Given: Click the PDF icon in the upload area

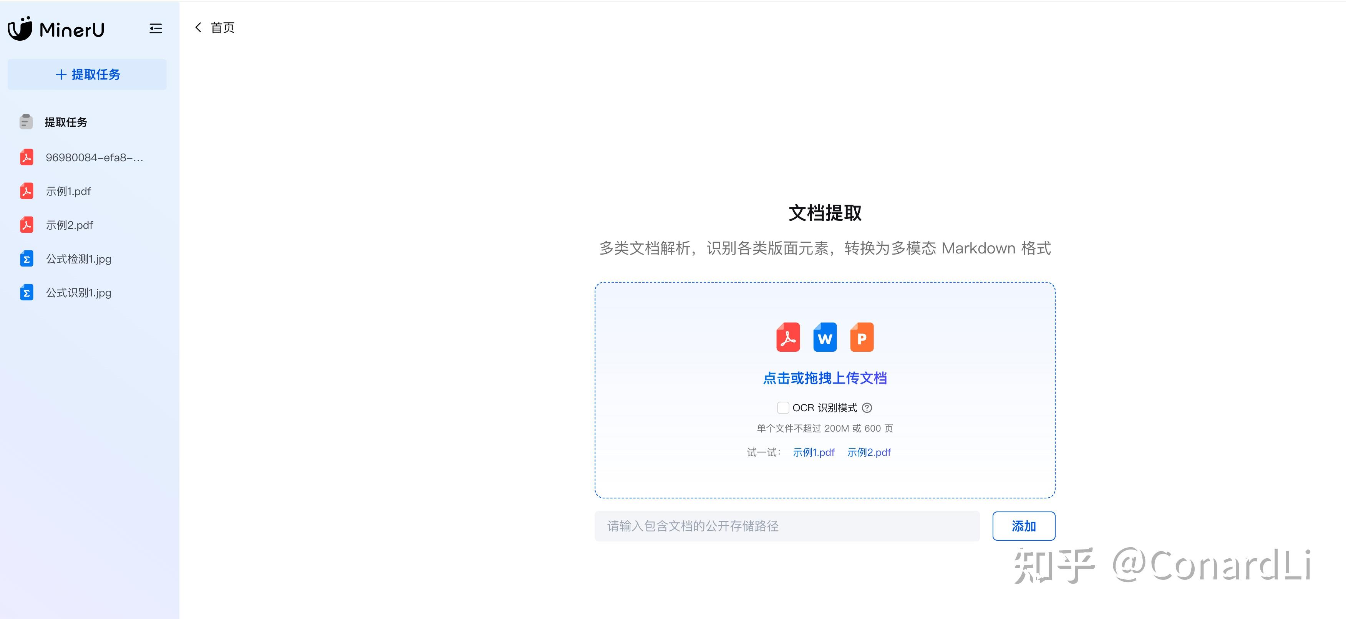Looking at the screenshot, I should (788, 338).
